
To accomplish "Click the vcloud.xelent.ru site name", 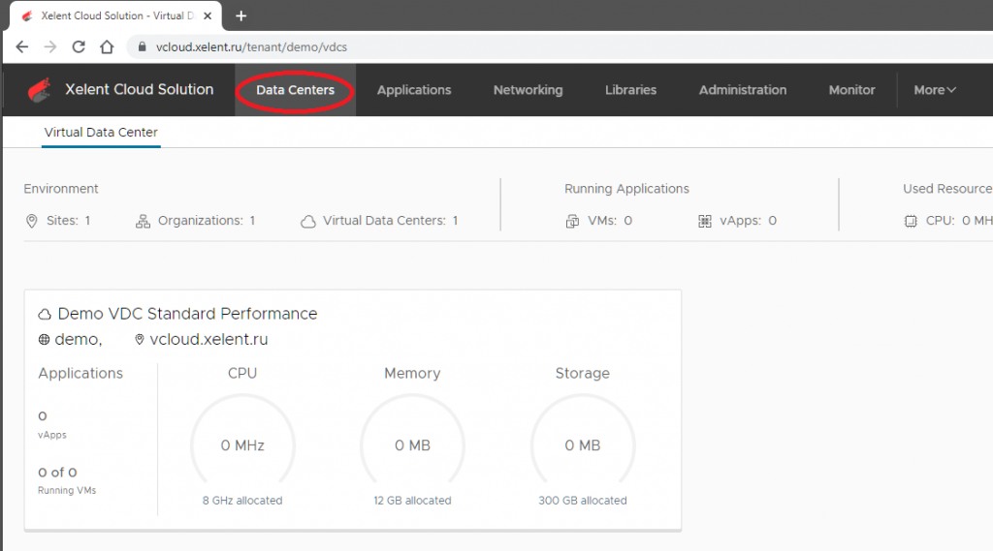I will pyautogui.click(x=208, y=340).
